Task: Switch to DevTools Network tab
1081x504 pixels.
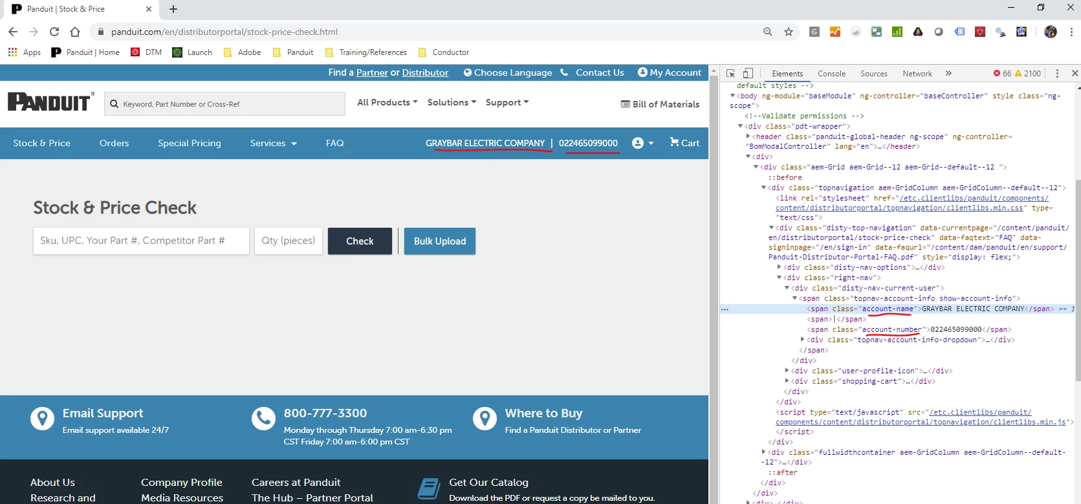Action: (917, 74)
